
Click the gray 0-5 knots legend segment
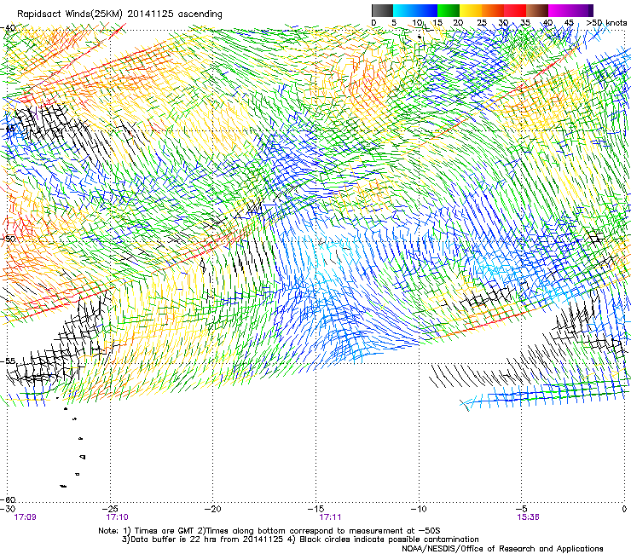(x=382, y=10)
